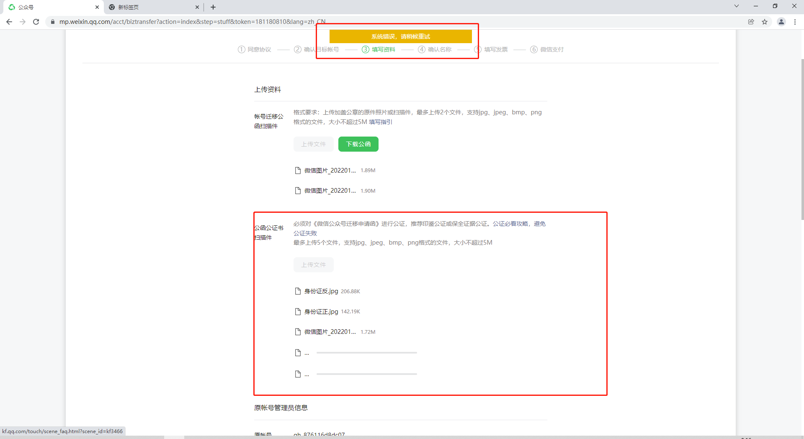Image resolution: width=804 pixels, height=439 pixels.
Task: Open a new browser tab
Action: click(x=213, y=7)
